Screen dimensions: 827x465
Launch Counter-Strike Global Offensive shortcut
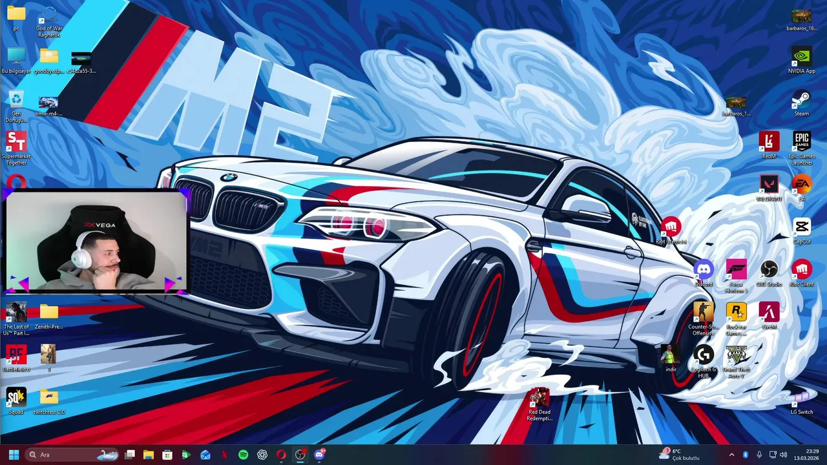tap(704, 319)
